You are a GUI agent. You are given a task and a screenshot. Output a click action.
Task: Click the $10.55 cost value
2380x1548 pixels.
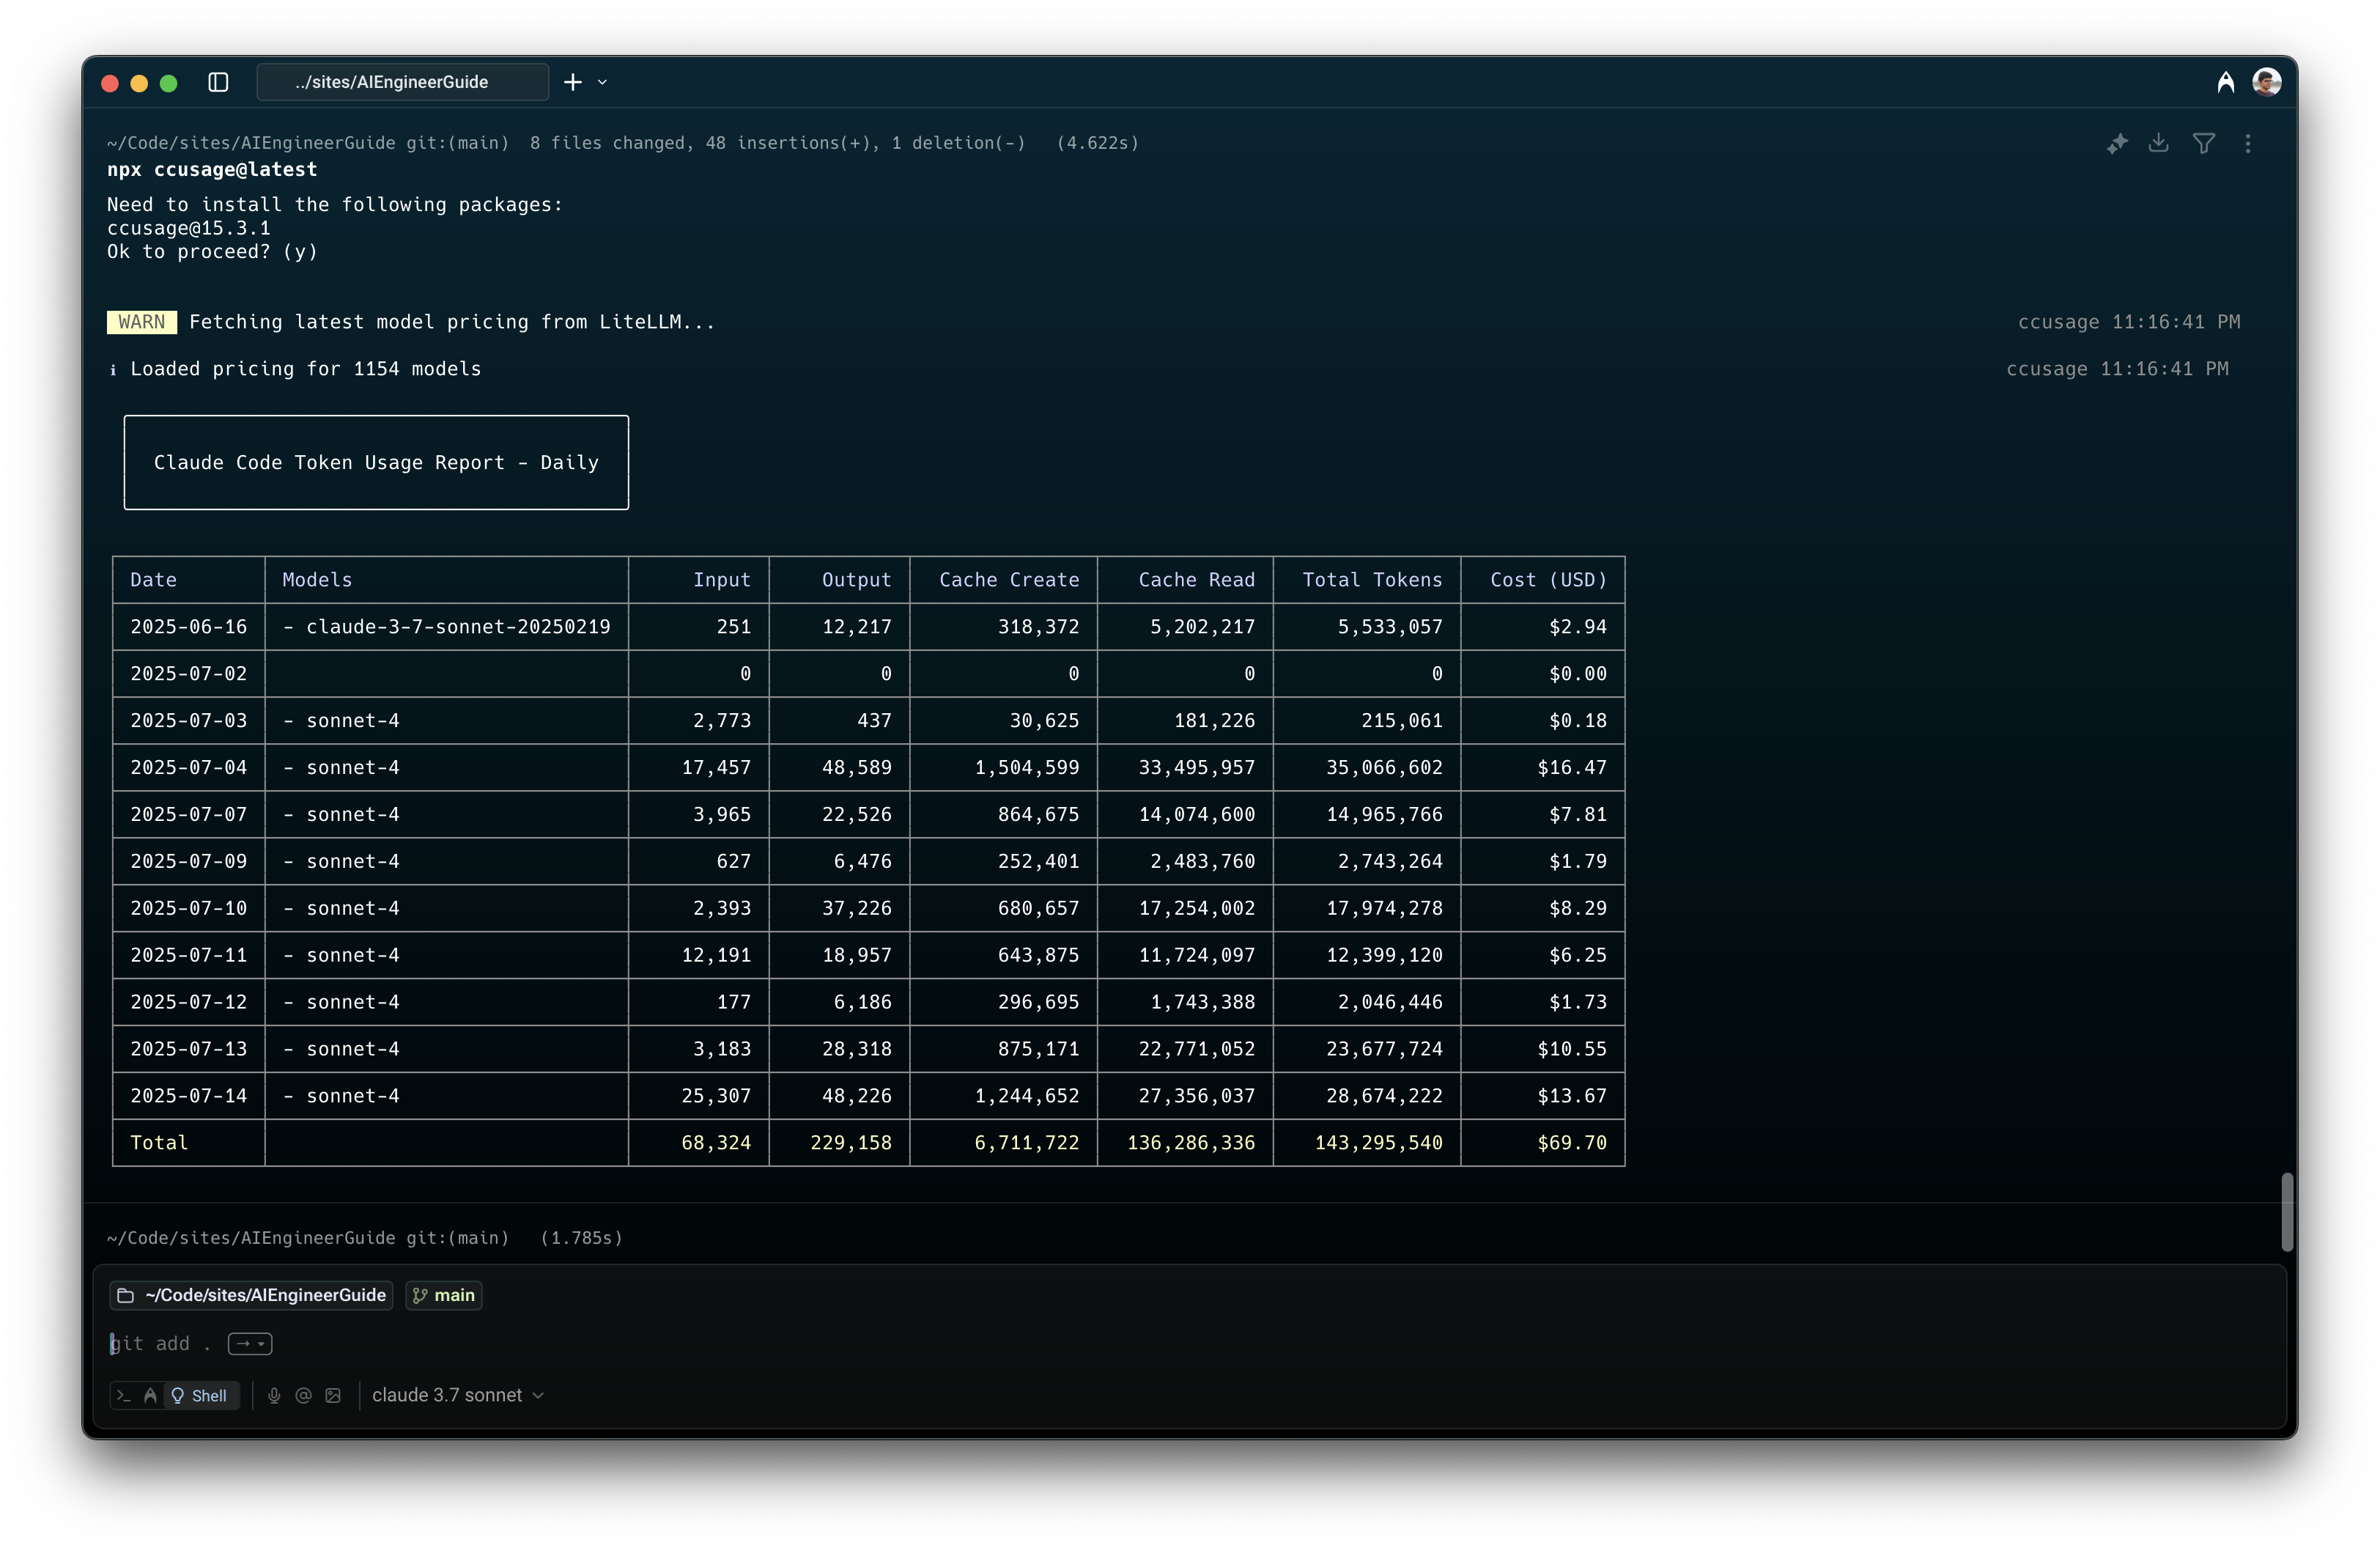(1572, 1049)
